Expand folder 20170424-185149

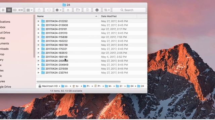[x=39, y=57]
